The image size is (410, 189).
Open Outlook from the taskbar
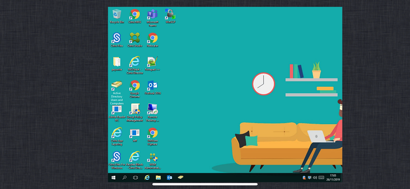click(170, 177)
